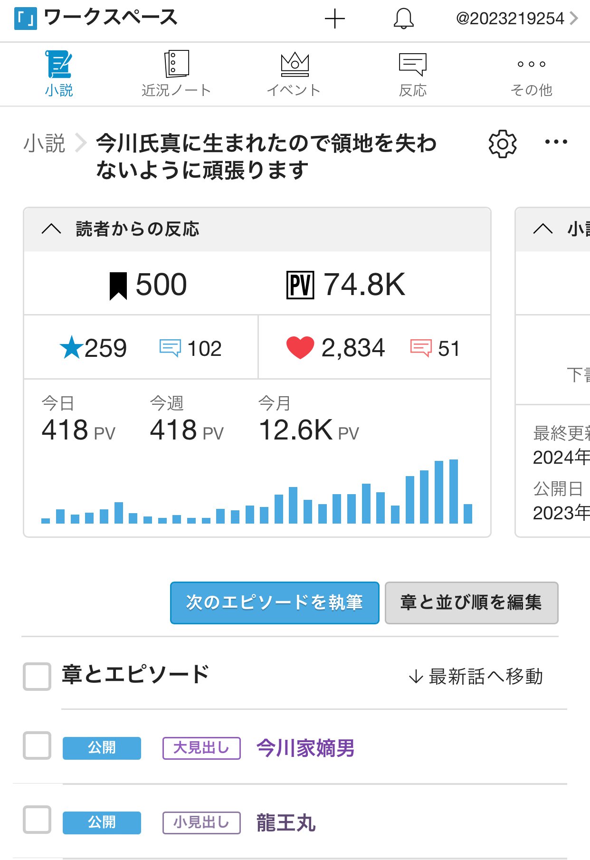This screenshot has height=860, width=590.
Task: Open the three-dot more options menu
Action: click(556, 142)
